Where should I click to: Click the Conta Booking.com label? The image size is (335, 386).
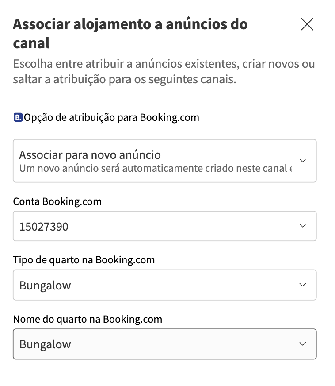[57, 201]
